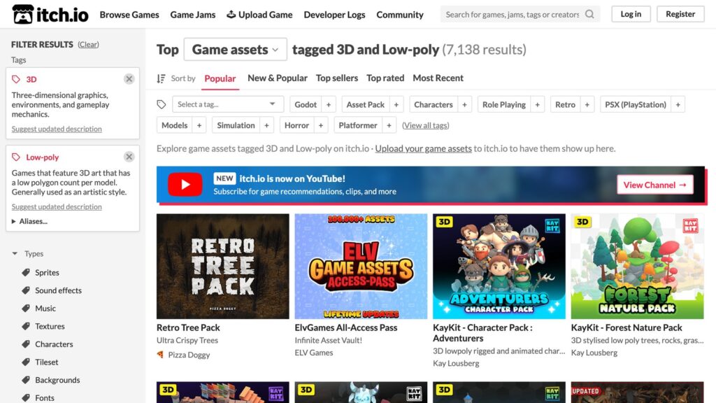Open the KayKit Adventurers Character Pack thumbnail
716x403 pixels.
coord(499,267)
